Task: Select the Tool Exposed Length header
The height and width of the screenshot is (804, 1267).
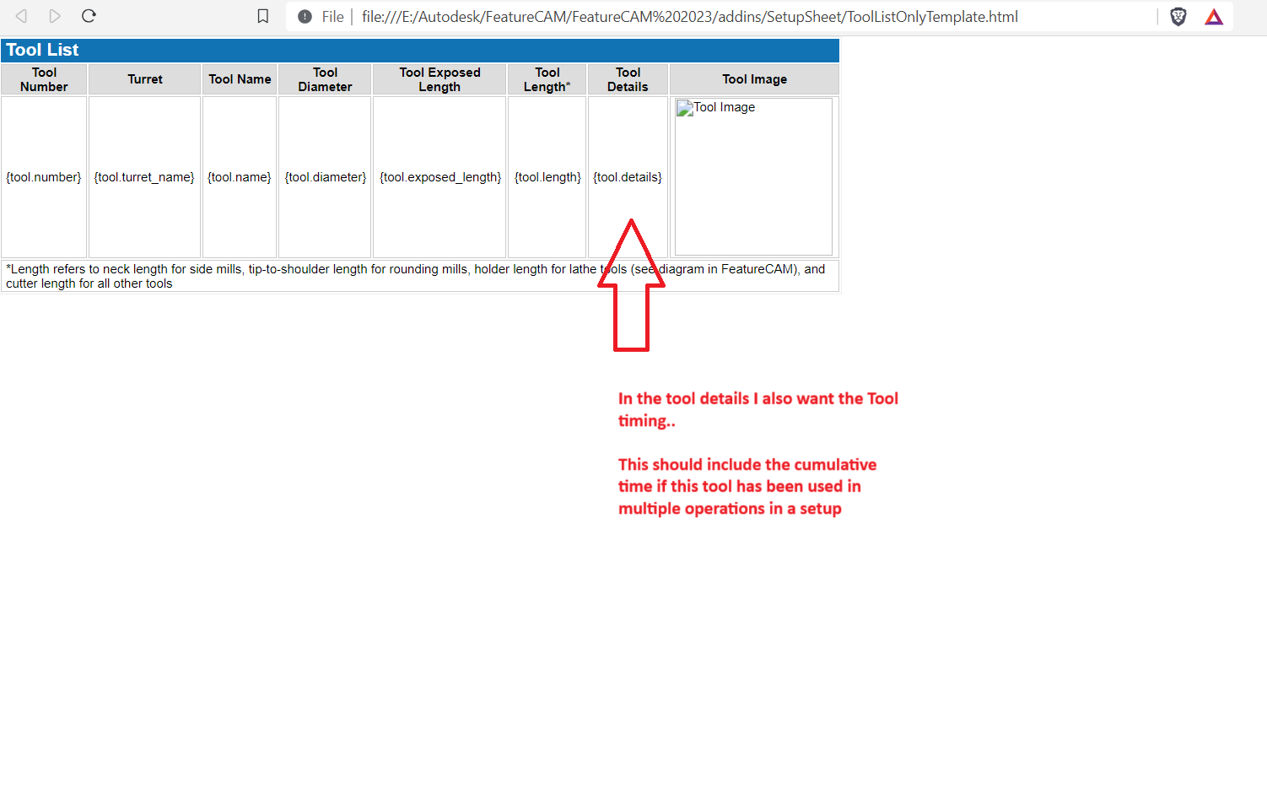Action: 439,78
